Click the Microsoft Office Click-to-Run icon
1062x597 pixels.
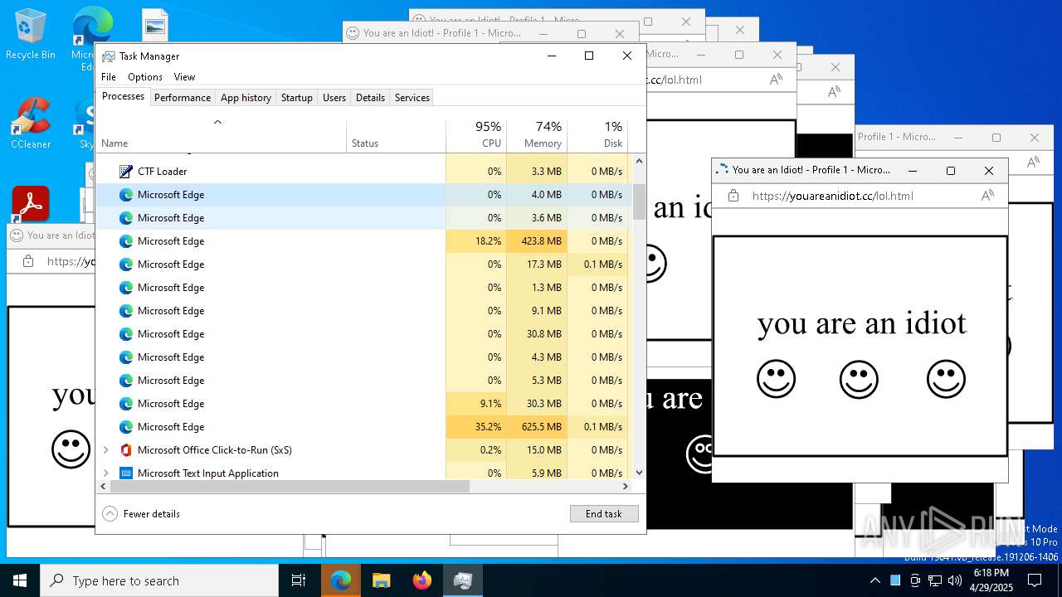(126, 450)
